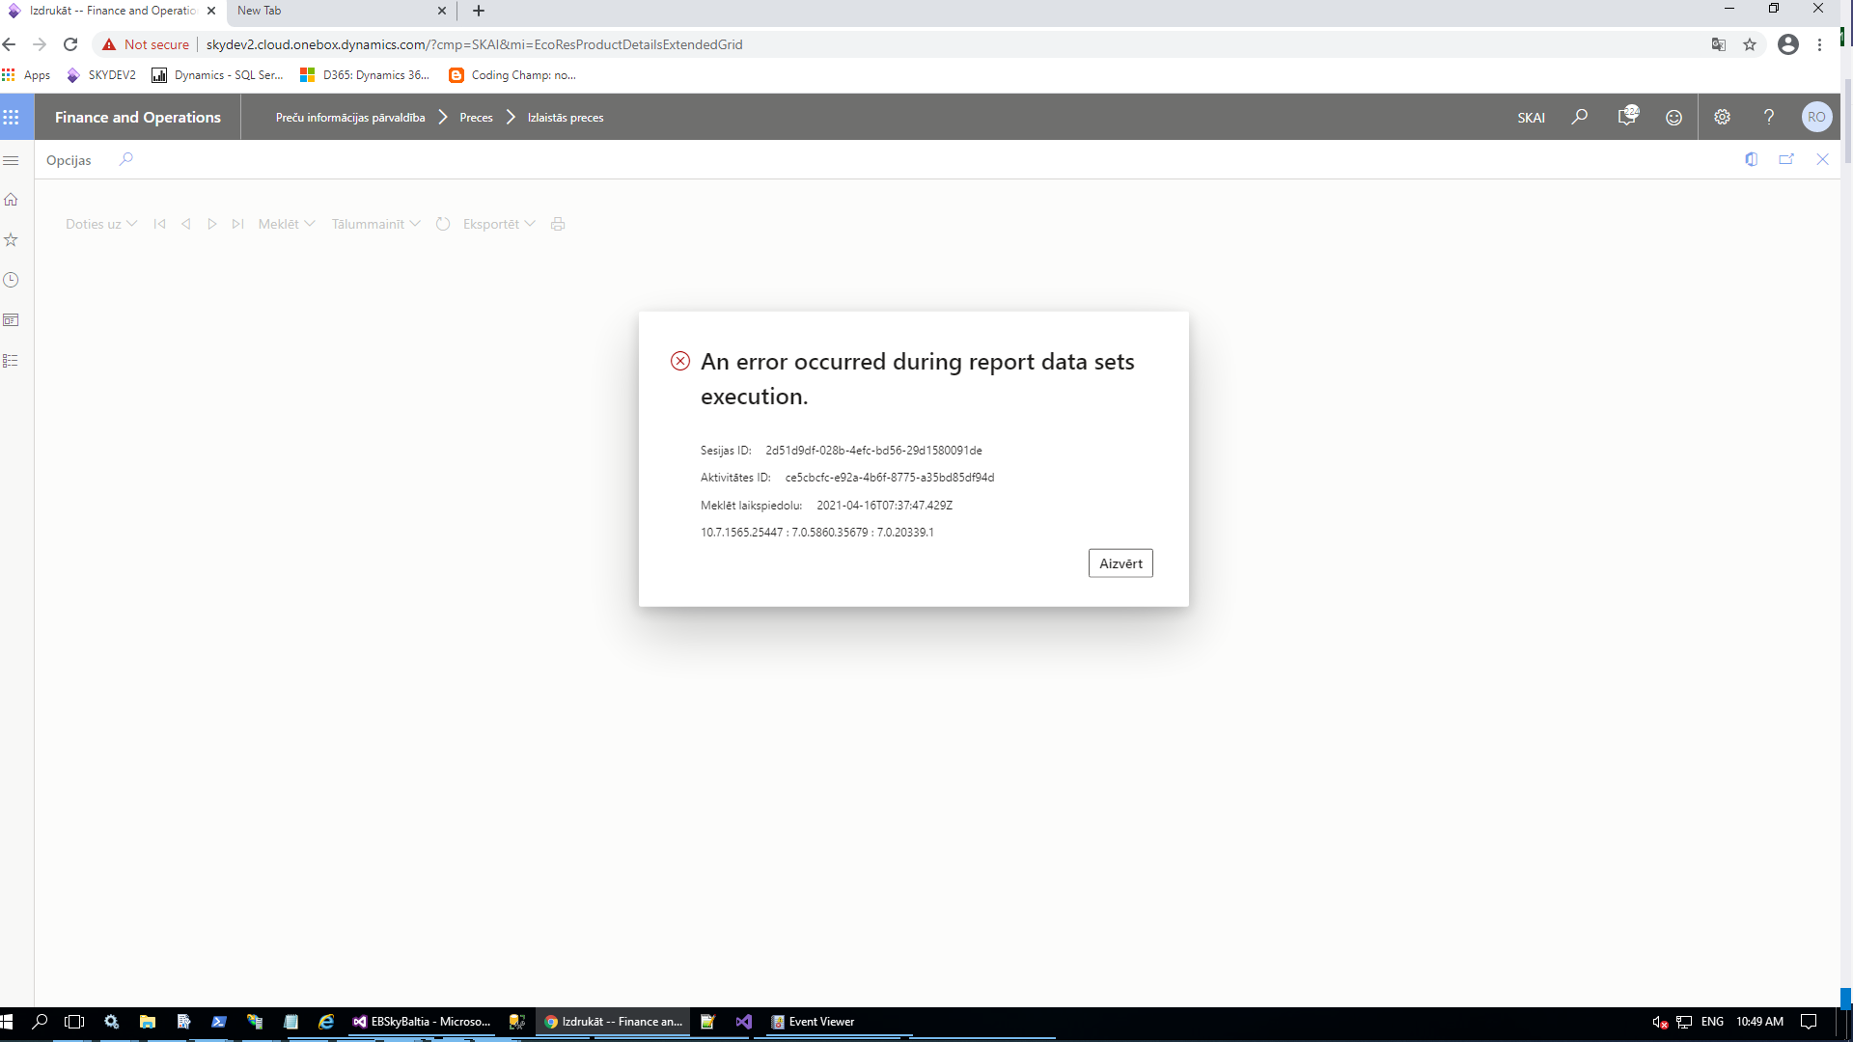
Task: Open Workspaces icon in left sidebar
Action: pos(12,320)
